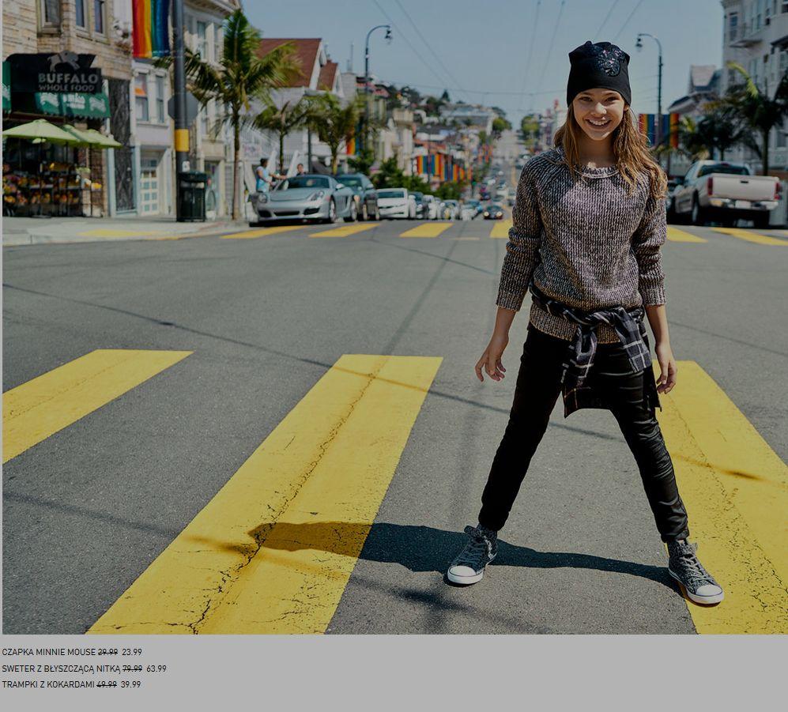Open the Trampki z kokardami product link
This screenshot has height=712, width=788.
point(47,684)
